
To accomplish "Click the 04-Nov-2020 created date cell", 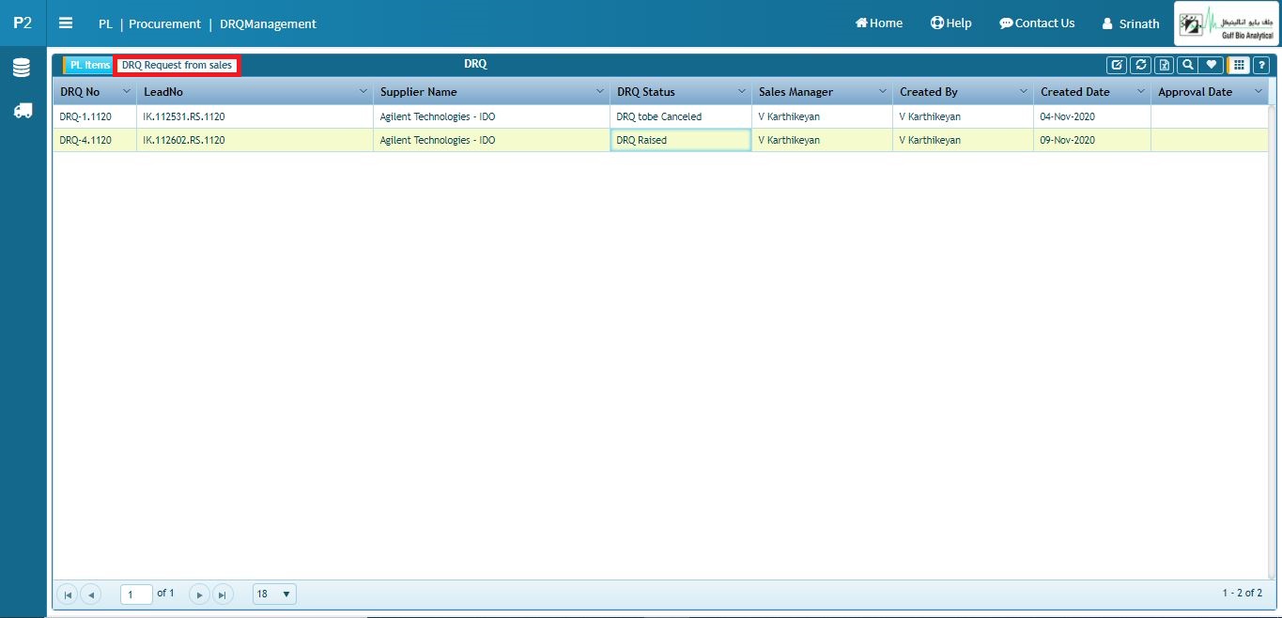I will tap(1092, 116).
